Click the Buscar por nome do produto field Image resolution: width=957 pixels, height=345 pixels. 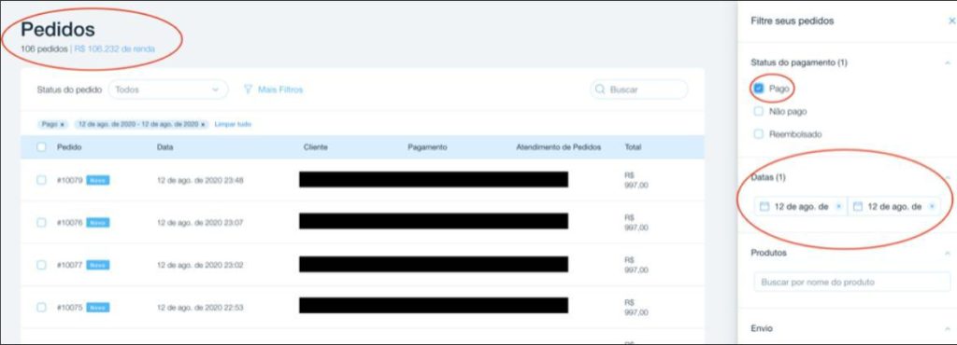pyautogui.click(x=852, y=283)
